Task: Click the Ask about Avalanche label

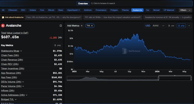Action: 14,17
